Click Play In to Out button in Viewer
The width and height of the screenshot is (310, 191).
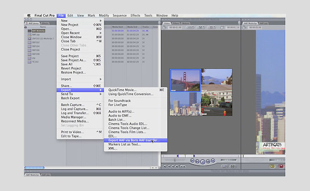click(197, 161)
